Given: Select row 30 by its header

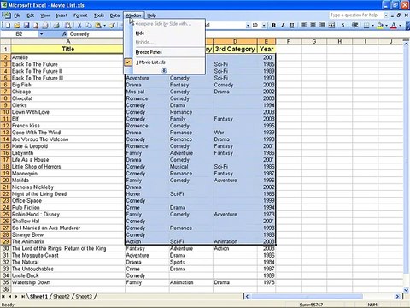Looking at the screenshot, I should tap(5, 248).
